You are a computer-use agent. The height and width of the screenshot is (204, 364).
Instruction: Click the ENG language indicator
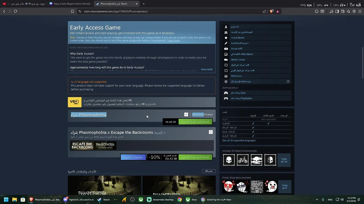click(x=330, y=199)
